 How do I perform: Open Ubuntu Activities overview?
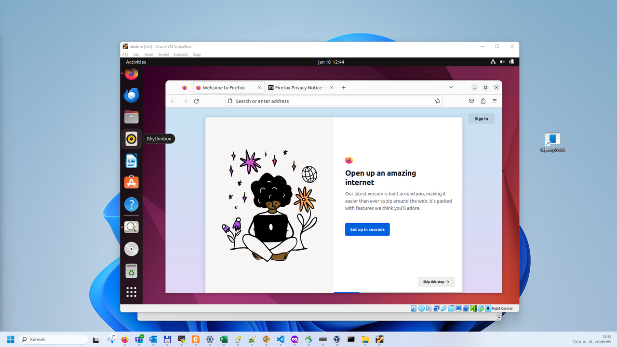[136, 62]
